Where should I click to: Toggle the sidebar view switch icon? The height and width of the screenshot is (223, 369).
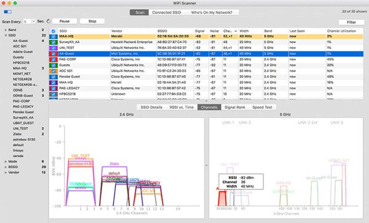click(x=7, y=12)
